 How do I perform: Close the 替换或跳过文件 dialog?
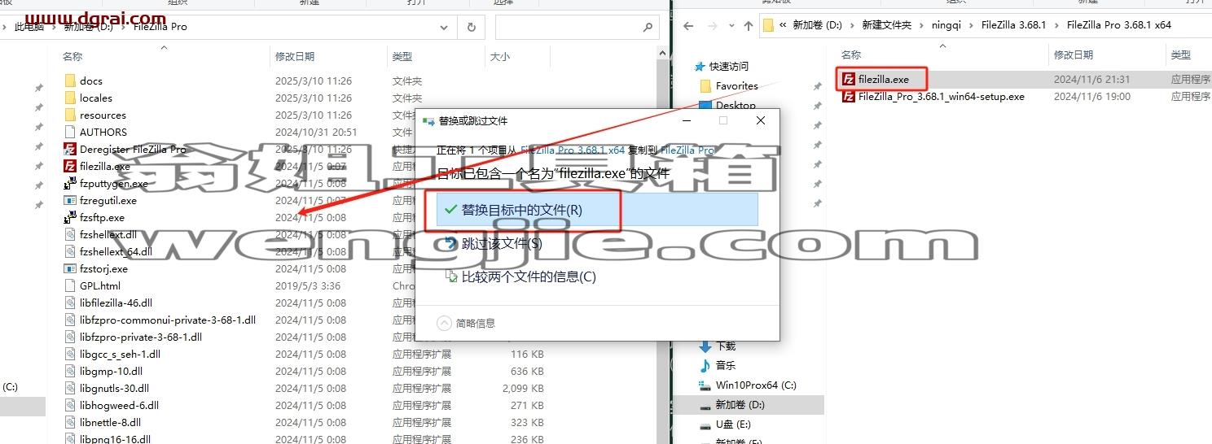(x=761, y=120)
